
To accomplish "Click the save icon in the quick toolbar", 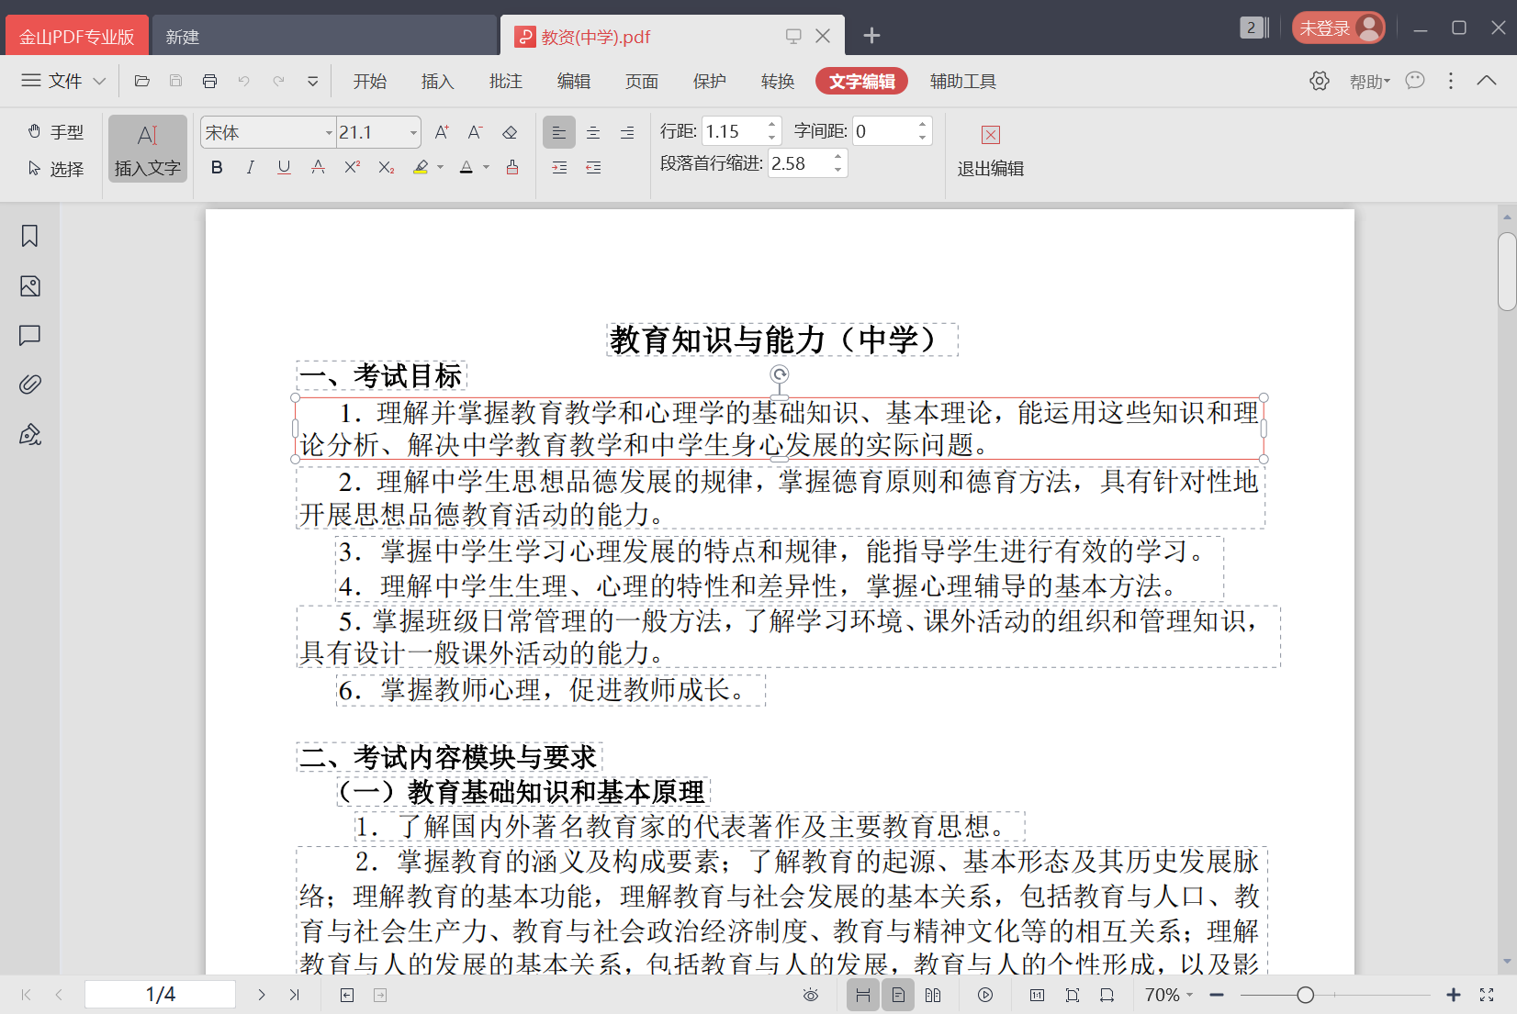I will [x=175, y=81].
